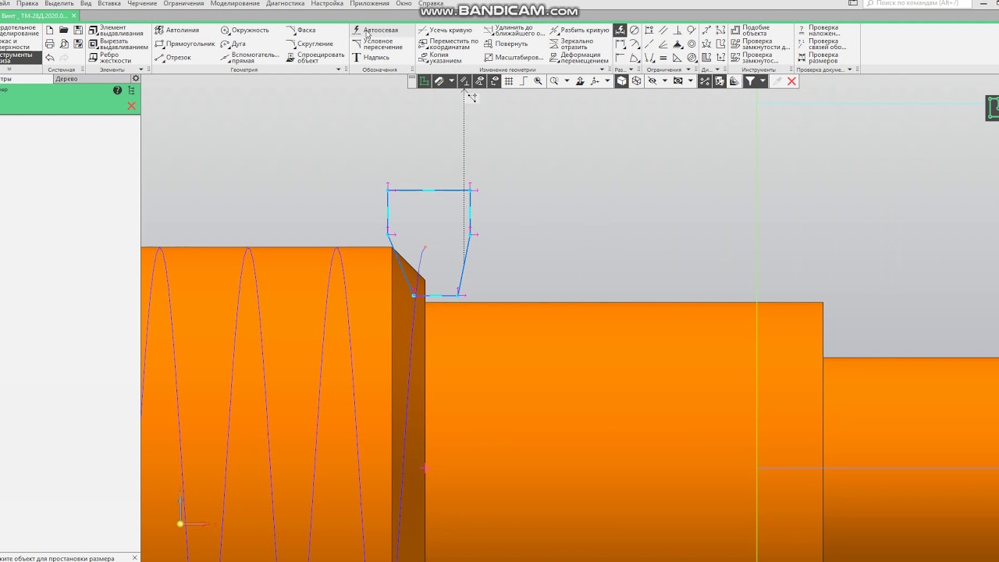Screen dimensions: 999x562
Task: Select the Окружность circle tool
Action: (x=244, y=30)
